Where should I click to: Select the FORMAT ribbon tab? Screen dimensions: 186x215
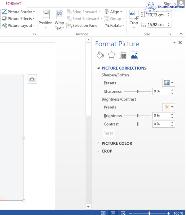pyautogui.click(x=13, y=4)
